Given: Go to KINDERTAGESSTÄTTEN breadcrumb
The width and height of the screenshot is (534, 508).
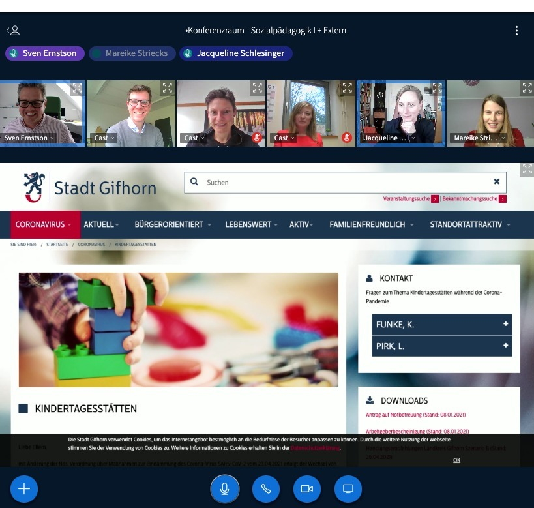Looking at the screenshot, I should click(x=136, y=245).
